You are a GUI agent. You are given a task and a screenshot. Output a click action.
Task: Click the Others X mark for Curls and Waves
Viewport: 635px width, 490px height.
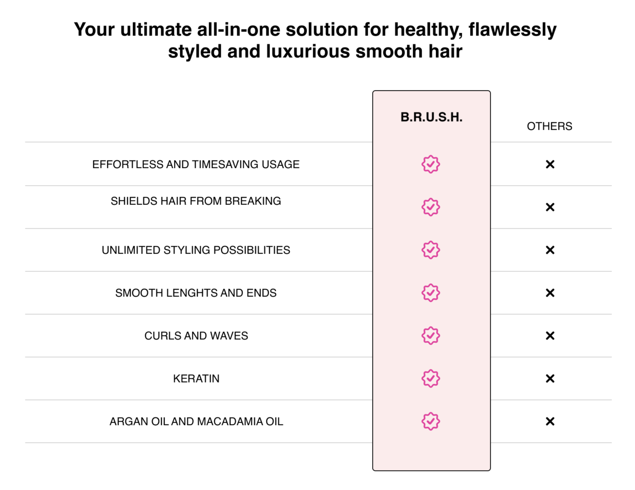[550, 336]
